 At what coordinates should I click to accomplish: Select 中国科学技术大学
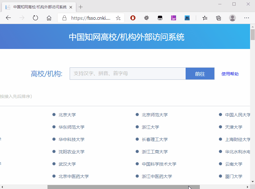[159, 164]
